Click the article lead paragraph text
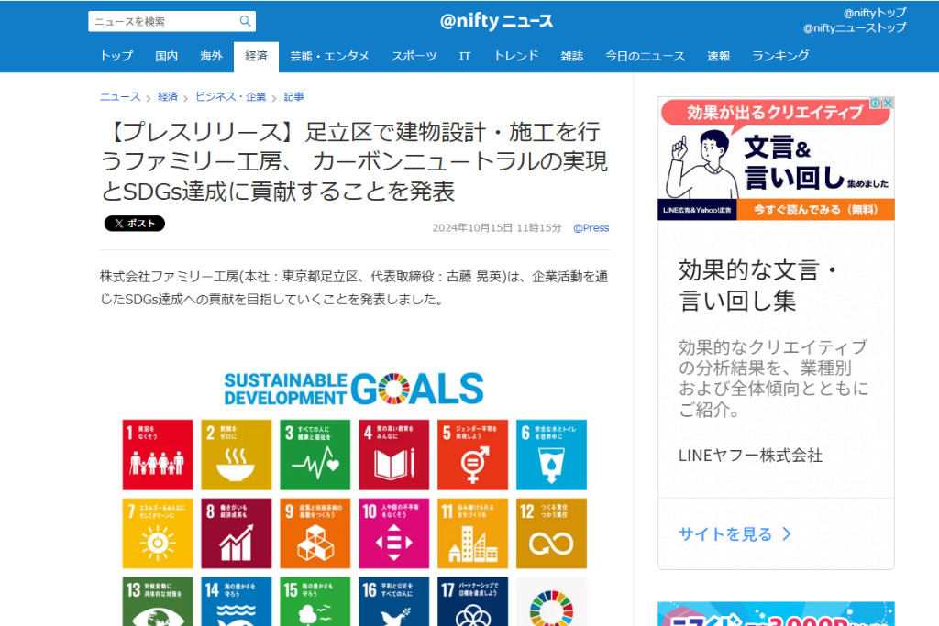The width and height of the screenshot is (939, 626). pos(354,288)
